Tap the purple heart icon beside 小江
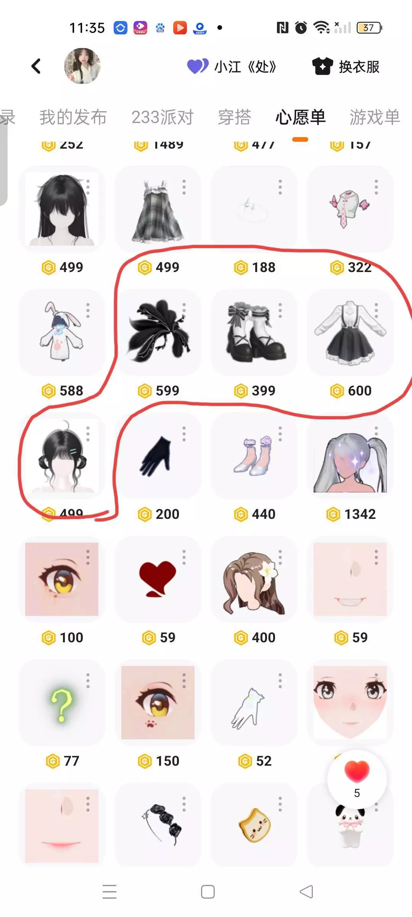Viewport: 412px width, 917px height. (x=198, y=66)
